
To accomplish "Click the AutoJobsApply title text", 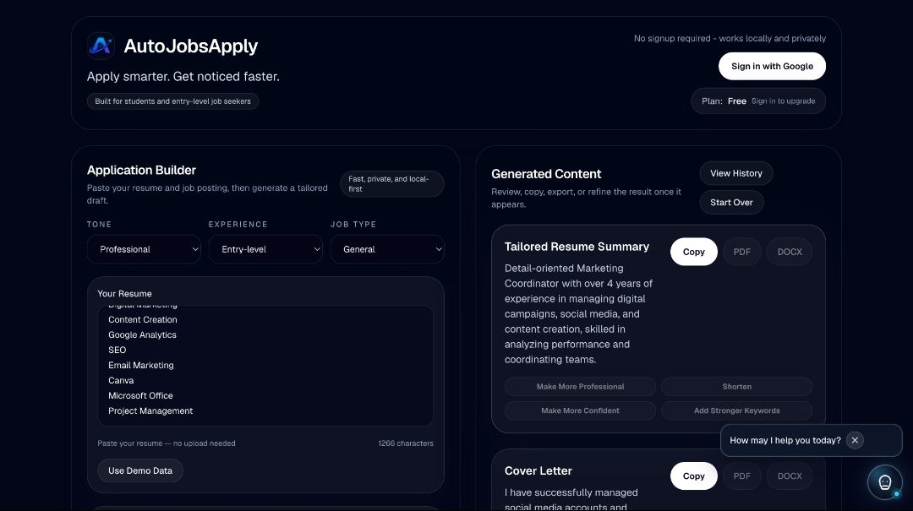I will [190, 46].
